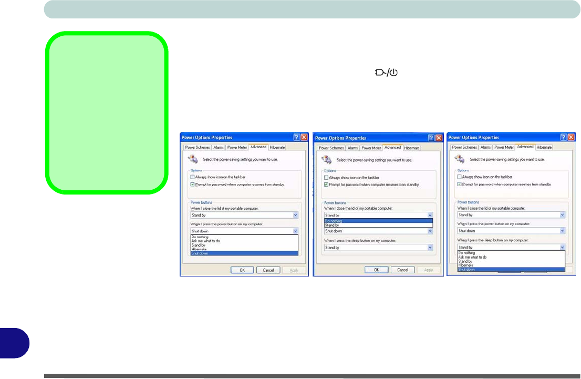Choose 'Do nothing' in left dialog's power button list
This screenshot has height=379, width=581.
coord(244,237)
